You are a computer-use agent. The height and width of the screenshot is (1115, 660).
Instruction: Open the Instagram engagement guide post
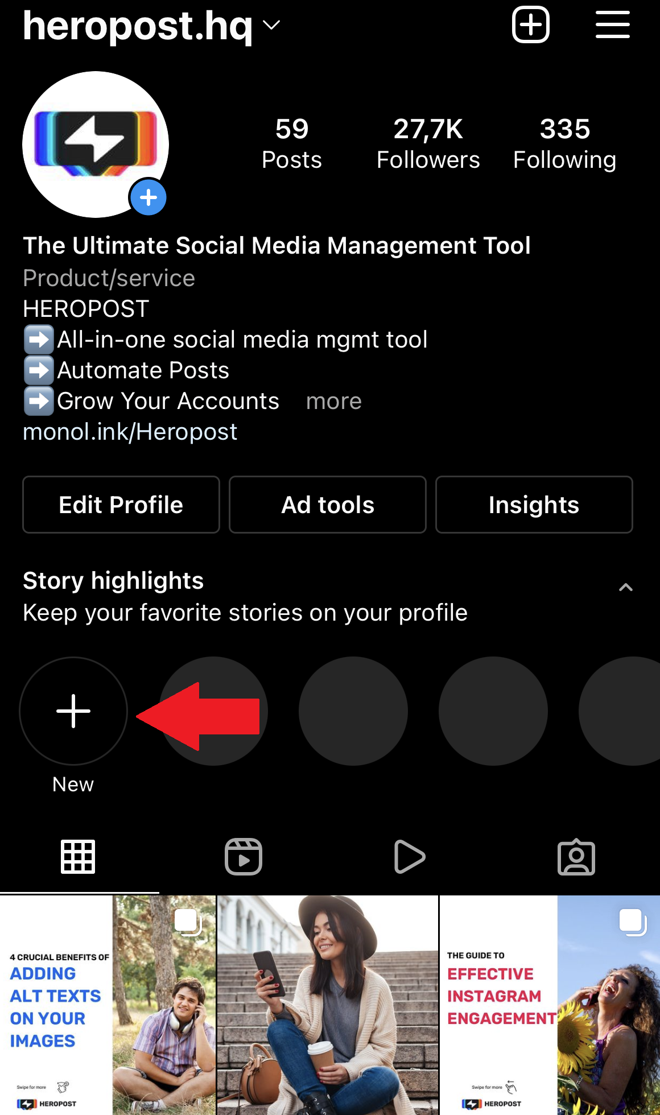pyautogui.click(x=550, y=1005)
